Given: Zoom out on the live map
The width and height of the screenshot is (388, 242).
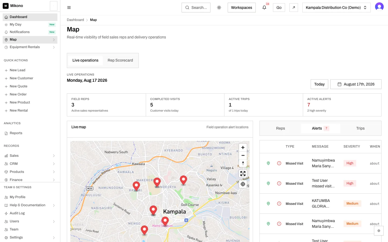Looking at the screenshot, I should 243,155.
